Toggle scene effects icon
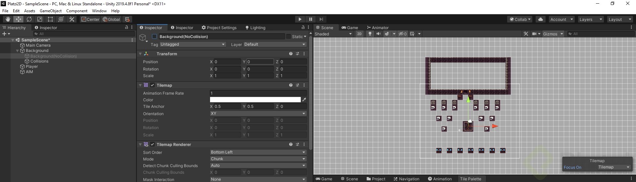 point(387,34)
